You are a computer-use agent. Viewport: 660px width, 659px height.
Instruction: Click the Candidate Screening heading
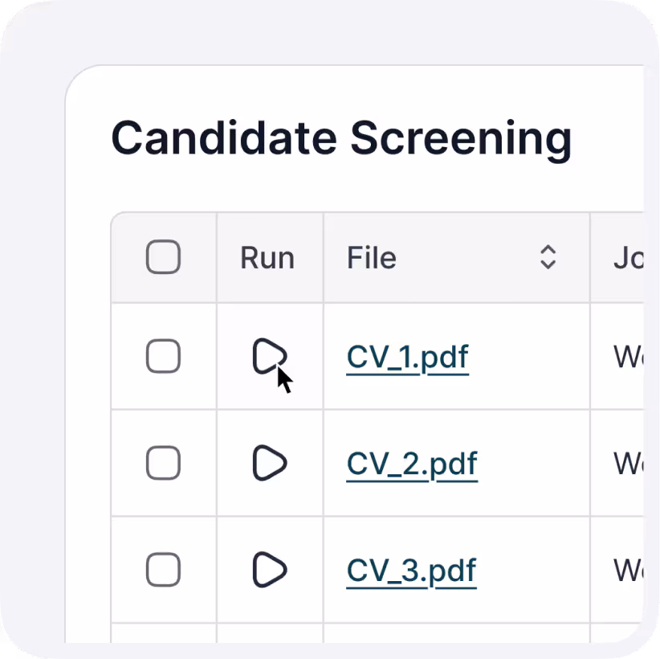pyautogui.click(x=341, y=138)
